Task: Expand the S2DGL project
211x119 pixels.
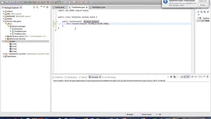Action: [x=4, y=19]
